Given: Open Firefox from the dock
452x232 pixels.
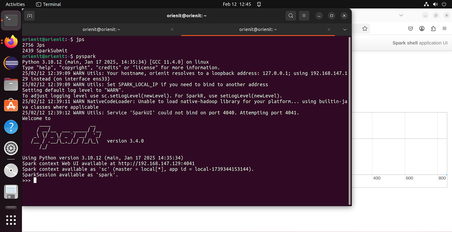Looking at the screenshot, I should (11, 42).
